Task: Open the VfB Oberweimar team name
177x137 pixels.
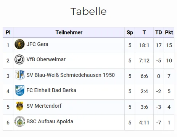Action: pyautogui.click(x=46, y=59)
